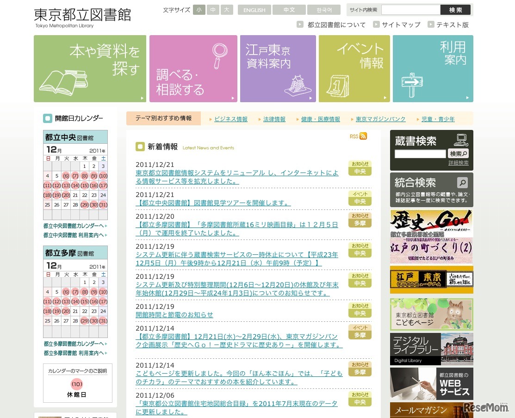Open the 本や資料を探す book tile
The image size is (515, 418).
[90, 68]
